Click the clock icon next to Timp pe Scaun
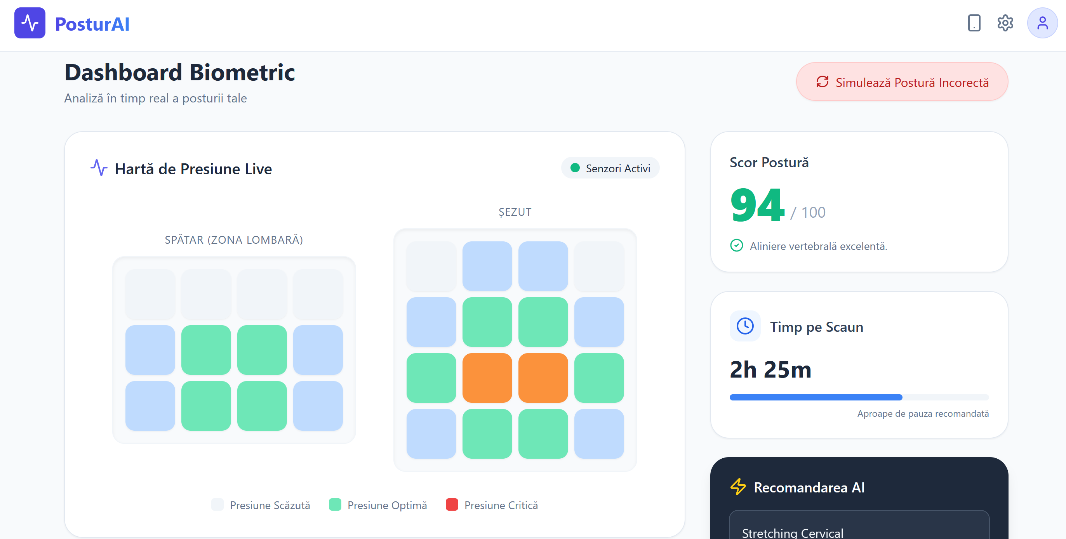 pos(745,326)
